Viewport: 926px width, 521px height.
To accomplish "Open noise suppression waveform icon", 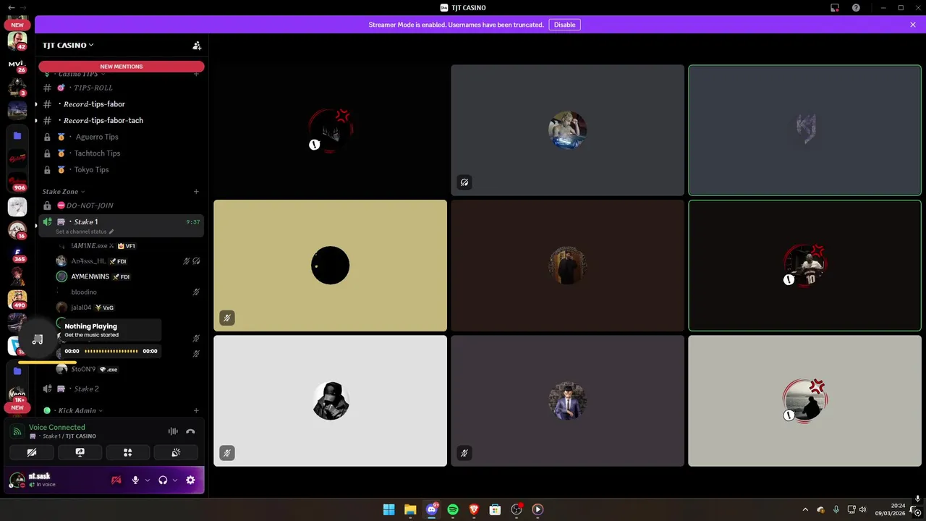I will pos(173,431).
